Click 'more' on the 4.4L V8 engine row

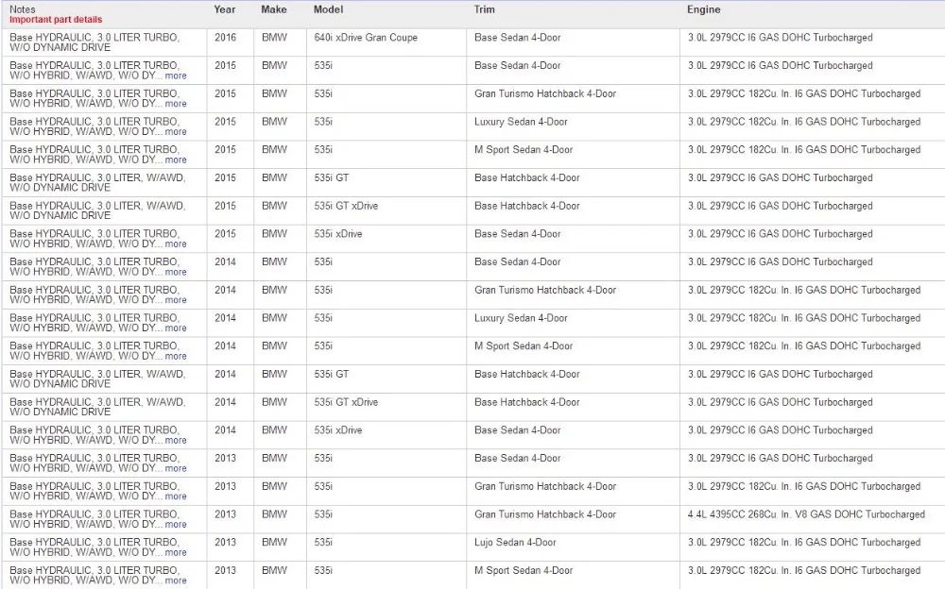pyautogui.click(x=176, y=525)
